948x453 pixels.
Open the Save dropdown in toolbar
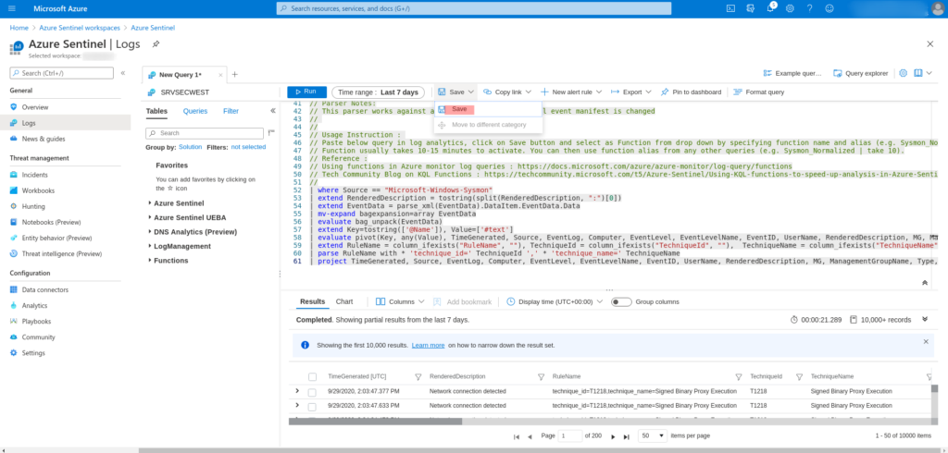click(x=455, y=92)
